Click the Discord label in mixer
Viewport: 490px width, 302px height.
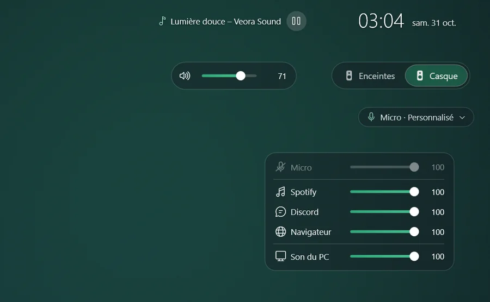305,212
